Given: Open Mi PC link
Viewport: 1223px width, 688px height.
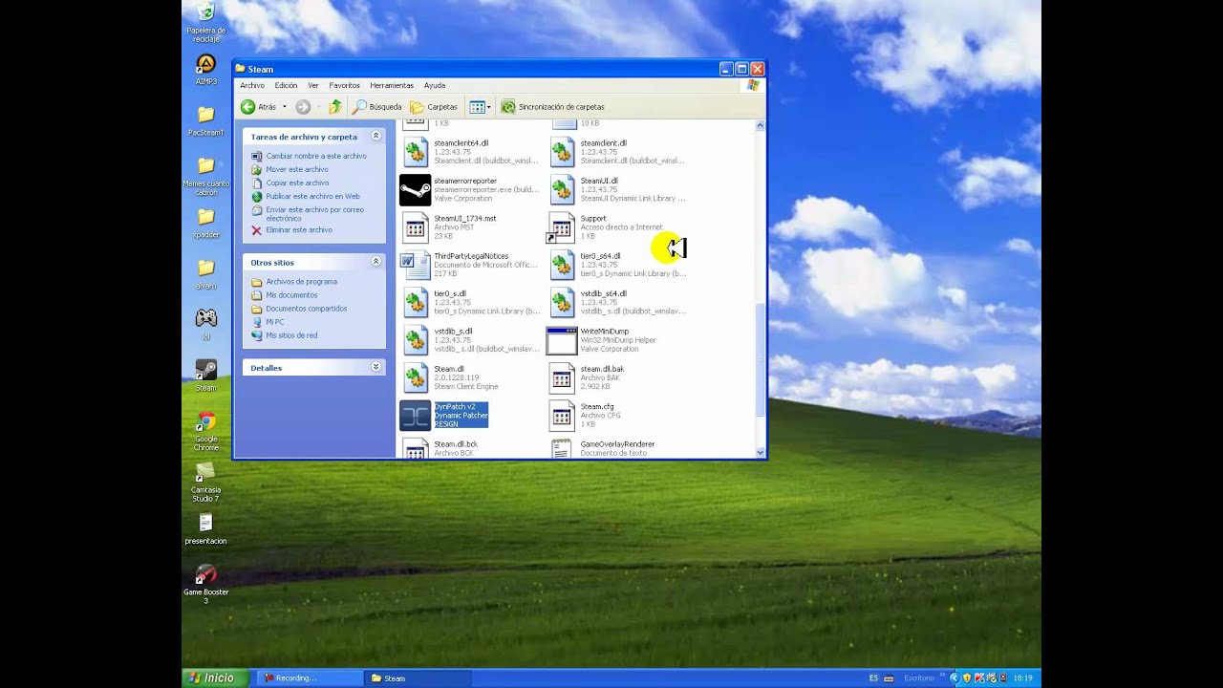Looking at the screenshot, I should (x=275, y=322).
